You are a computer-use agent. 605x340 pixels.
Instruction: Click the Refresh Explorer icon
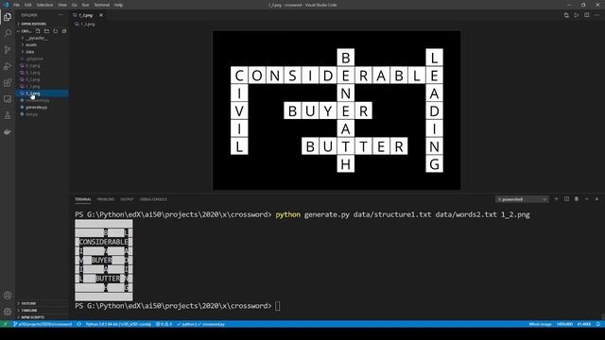[x=56, y=31]
